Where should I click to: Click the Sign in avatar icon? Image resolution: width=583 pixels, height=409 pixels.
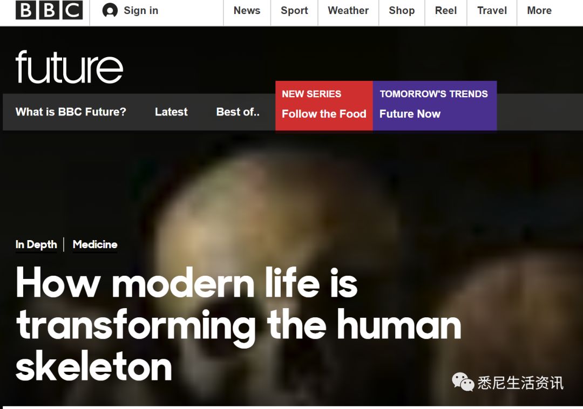[x=110, y=10]
